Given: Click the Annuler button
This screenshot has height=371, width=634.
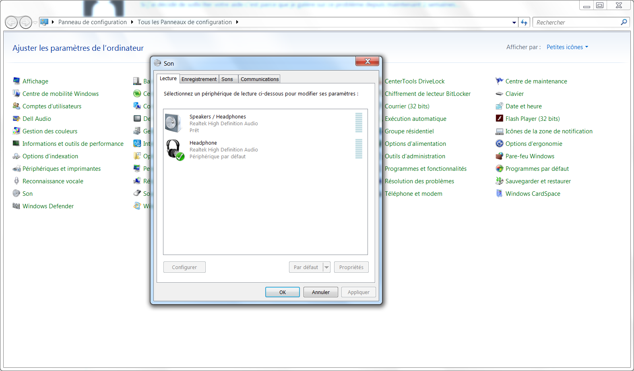Looking at the screenshot, I should click(320, 292).
